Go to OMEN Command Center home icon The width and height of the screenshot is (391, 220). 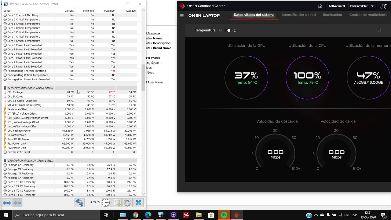coord(320,6)
